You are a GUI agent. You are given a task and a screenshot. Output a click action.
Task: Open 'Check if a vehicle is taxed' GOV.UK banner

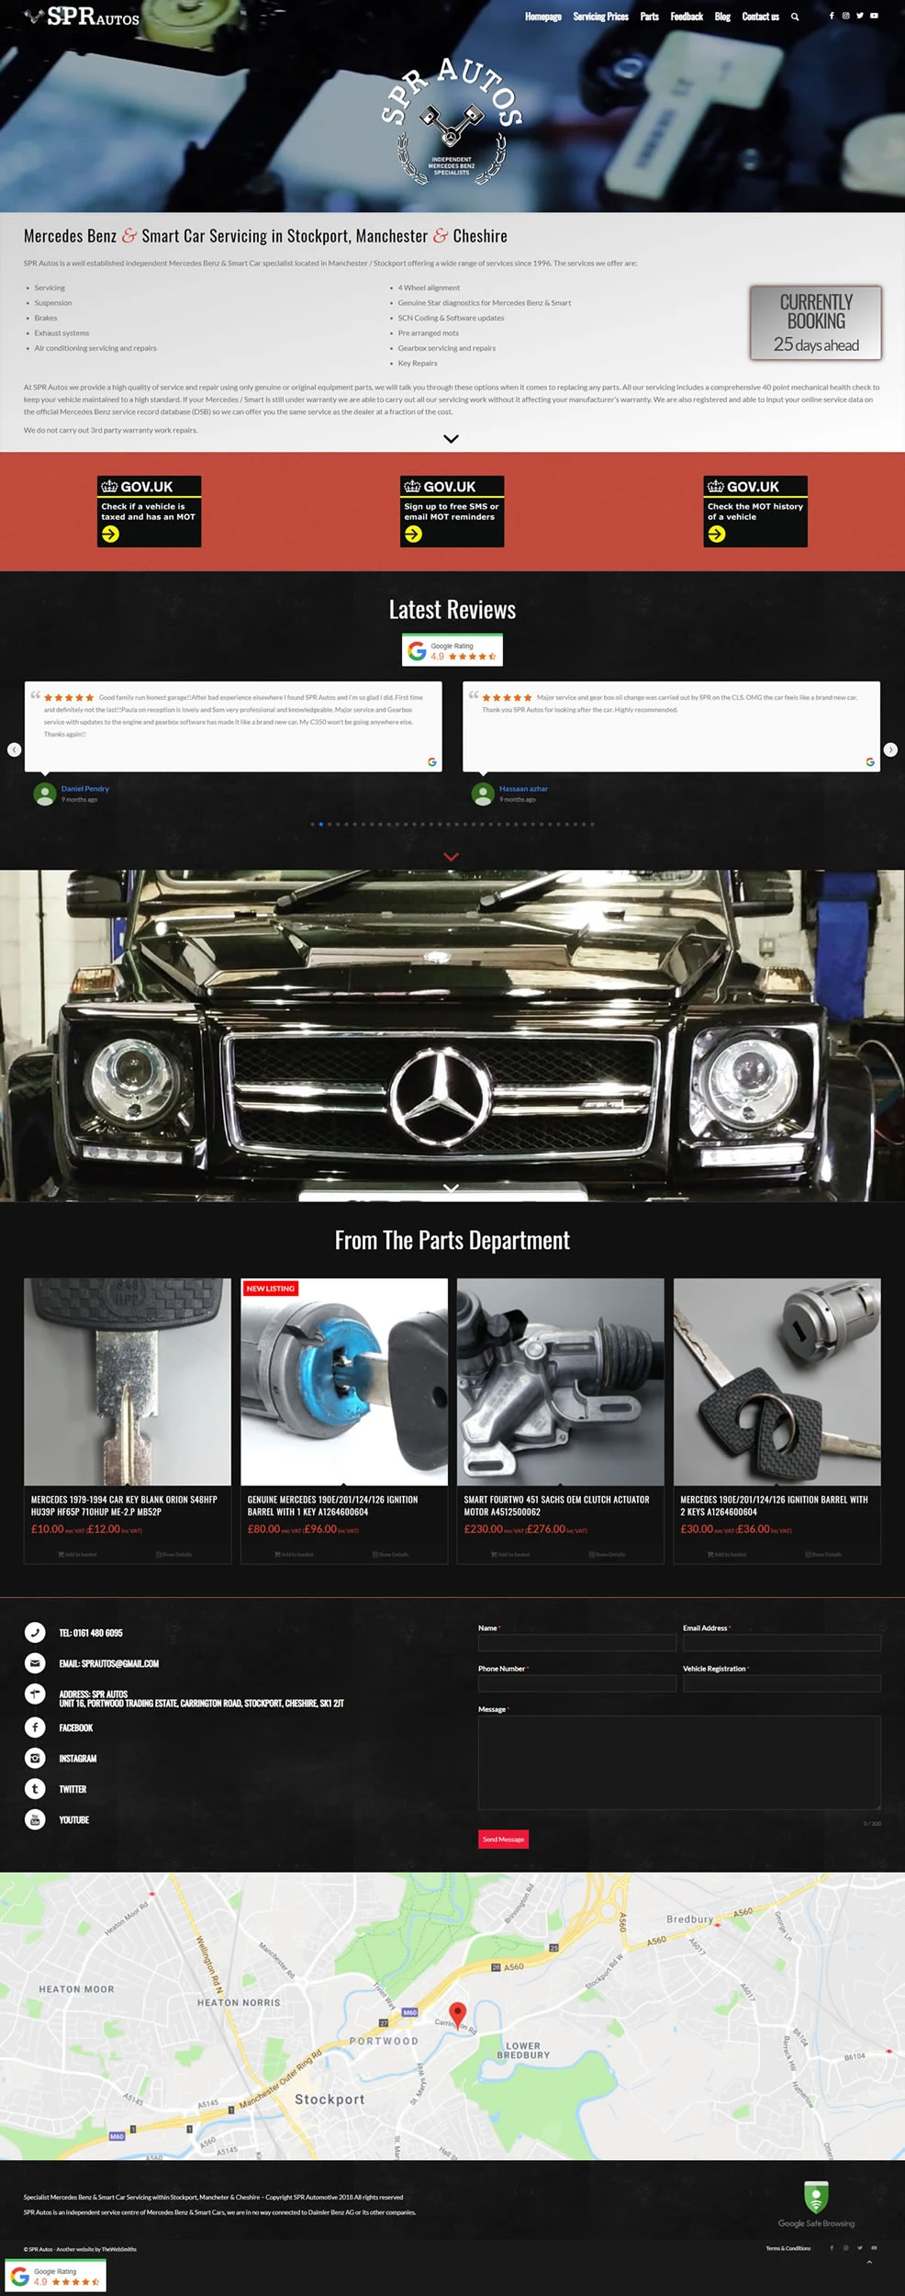[x=149, y=512]
